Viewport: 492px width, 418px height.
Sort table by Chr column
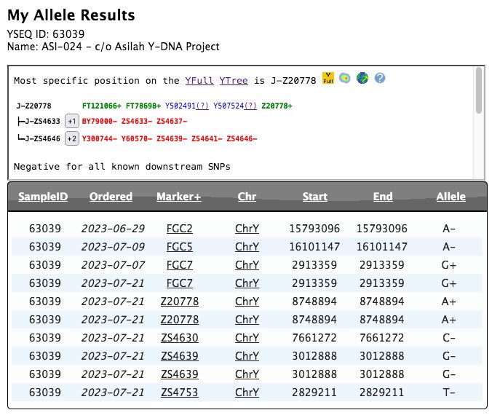247,197
